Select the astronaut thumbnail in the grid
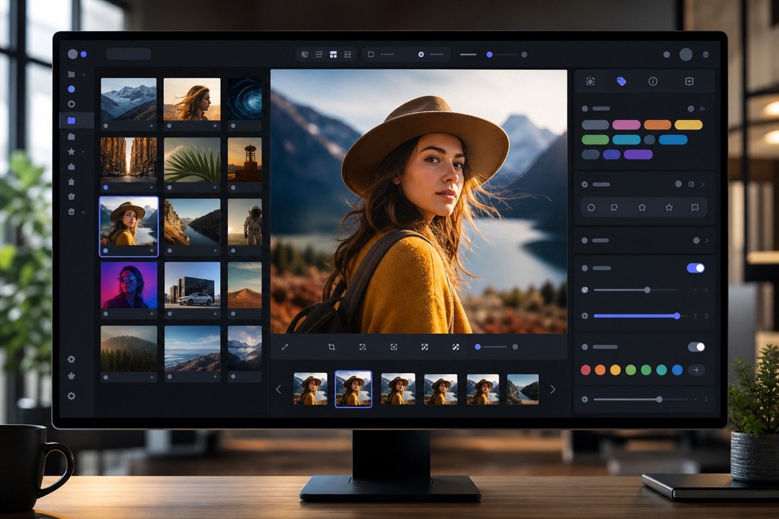Image resolution: width=779 pixels, height=519 pixels. pos(245,223)
